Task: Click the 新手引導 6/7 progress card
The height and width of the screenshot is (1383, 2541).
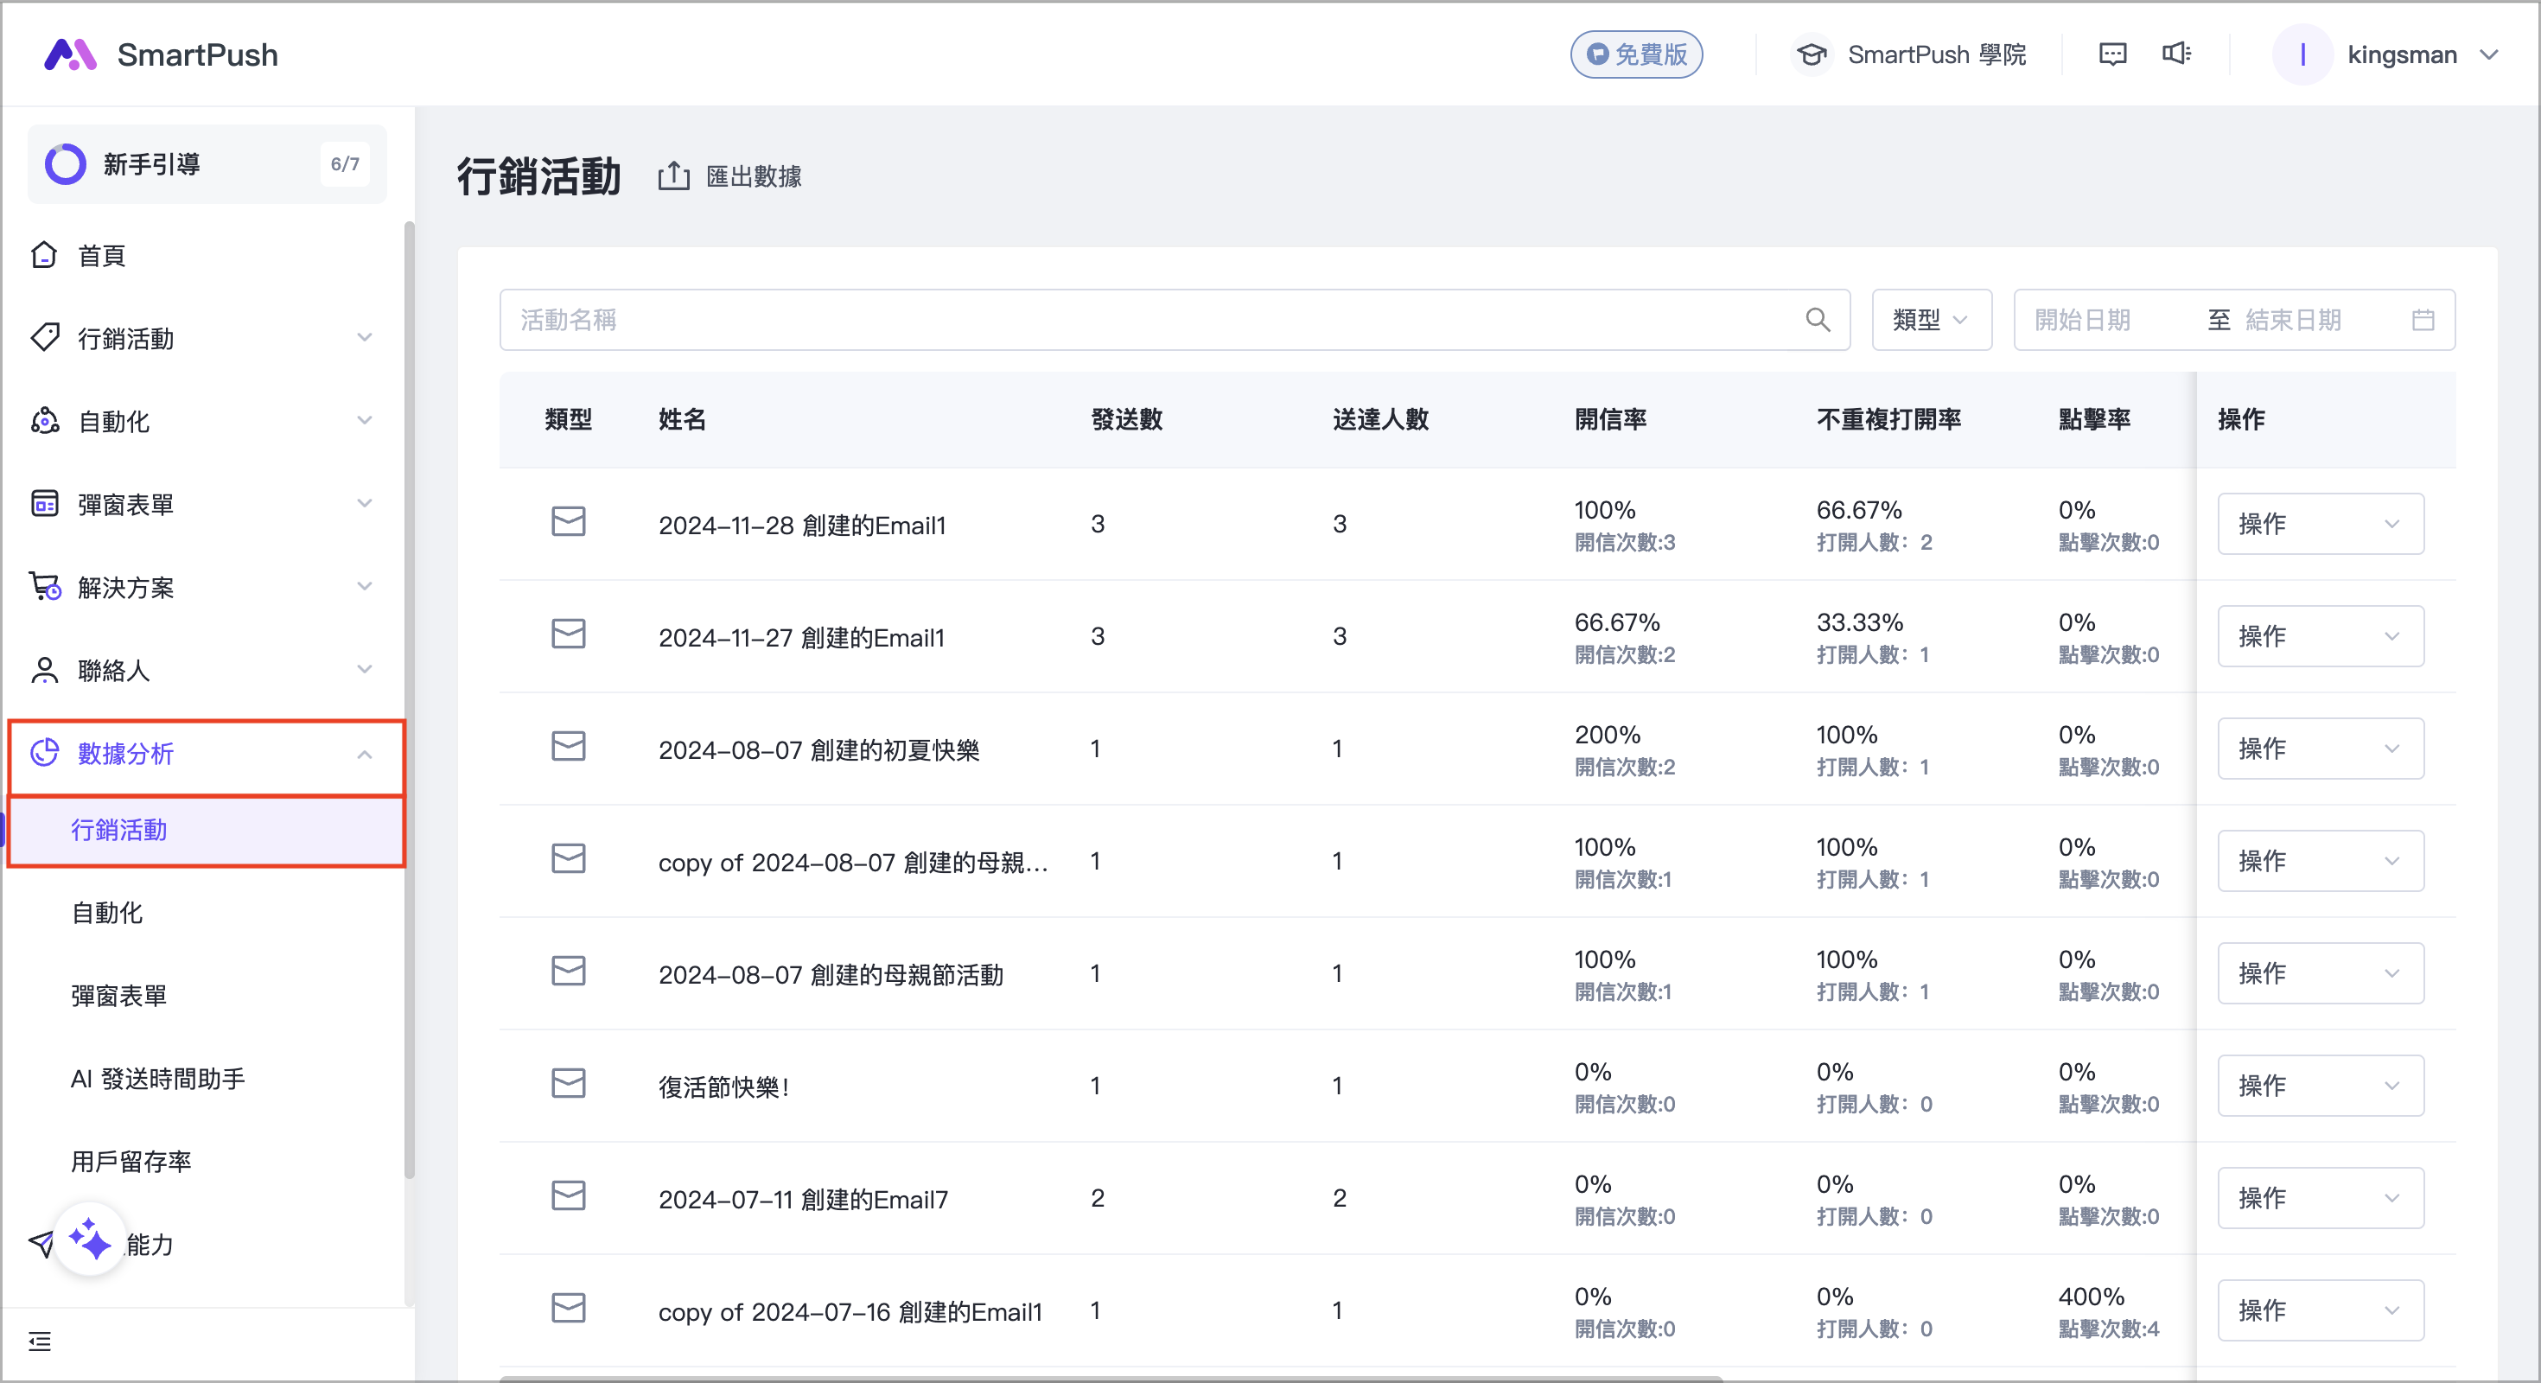Action: coord(207,163)
